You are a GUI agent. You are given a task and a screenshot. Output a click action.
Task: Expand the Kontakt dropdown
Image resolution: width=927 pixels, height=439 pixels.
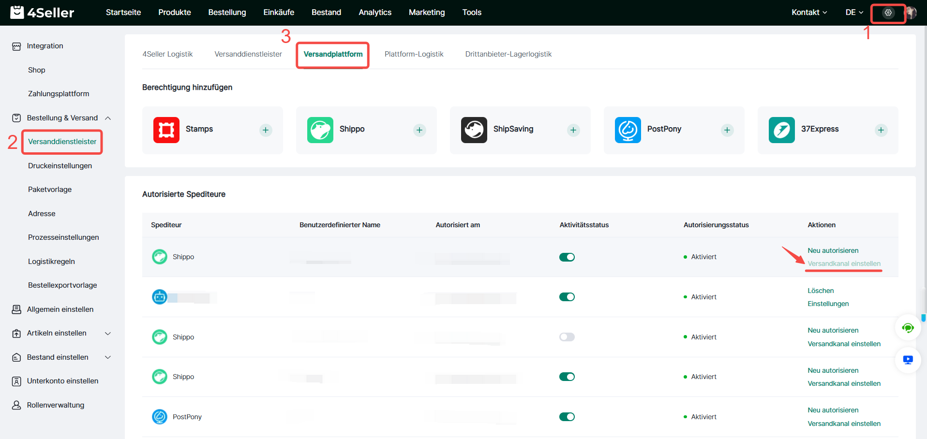(x=809, y=13)
